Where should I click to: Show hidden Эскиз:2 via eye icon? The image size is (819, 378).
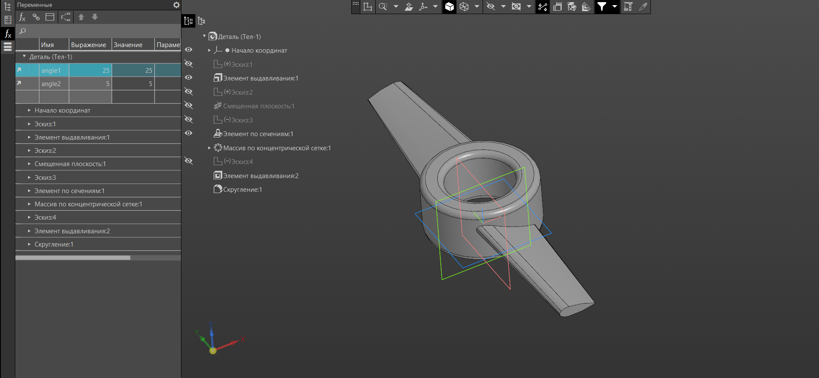188,92
